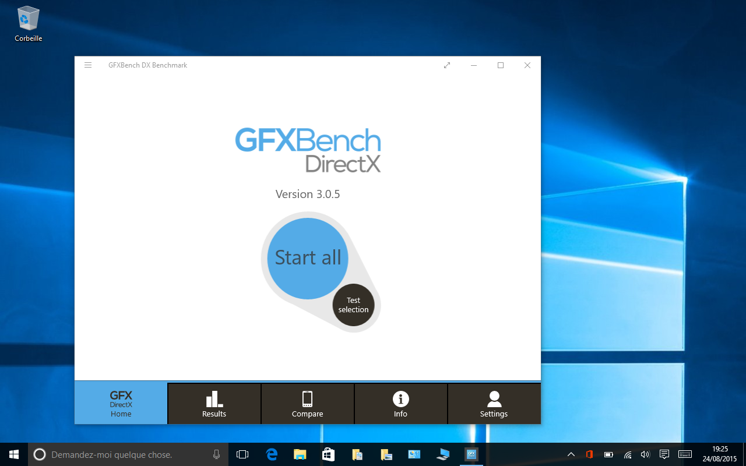Click the Show desktop taskbar edge
The width and height of the screenshot is (746, 466).
pyautogui.click(x=744, y=454)
